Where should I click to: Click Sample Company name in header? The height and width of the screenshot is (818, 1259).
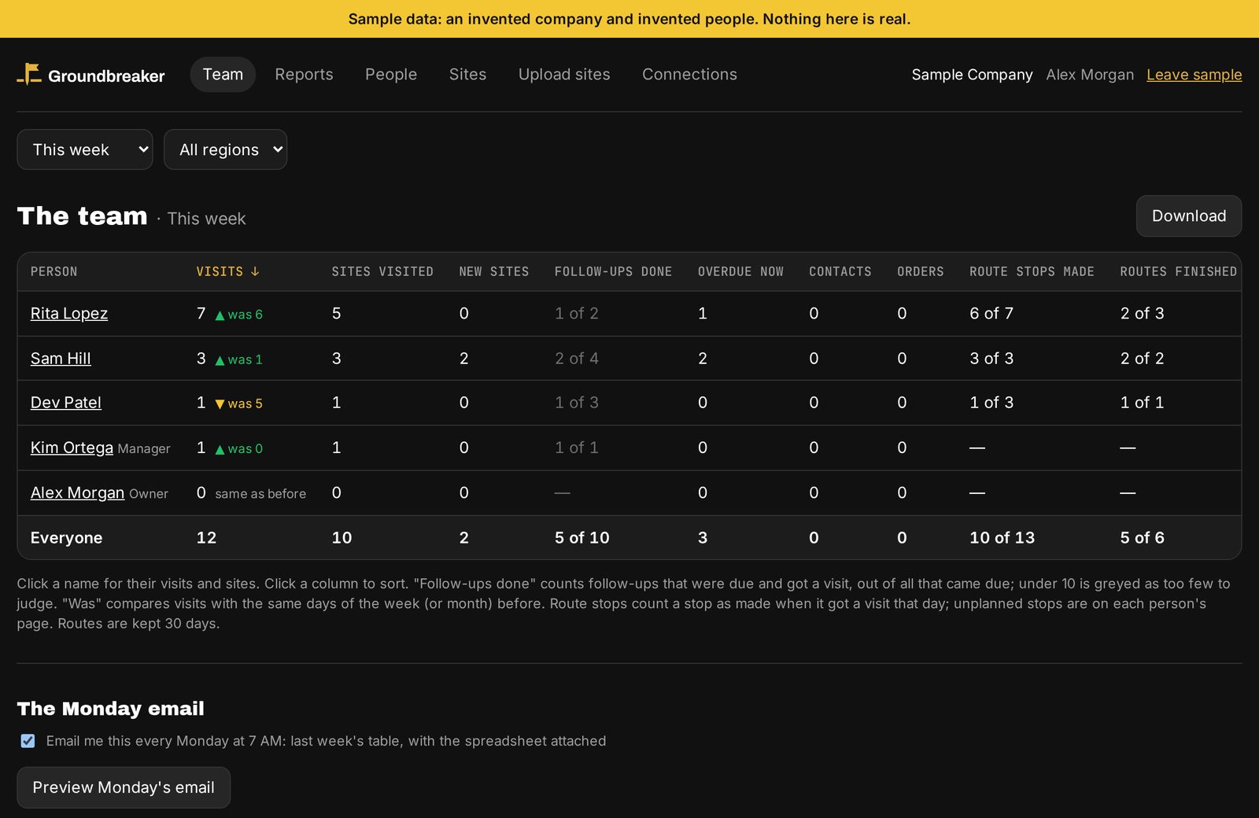pyautogui.click(x=972, y=75)
